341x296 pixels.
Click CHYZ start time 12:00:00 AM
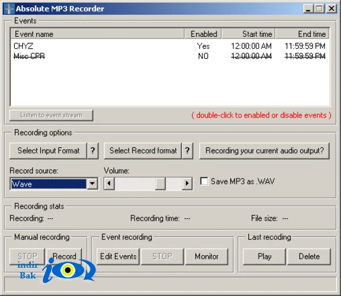(x=251, y=46)
